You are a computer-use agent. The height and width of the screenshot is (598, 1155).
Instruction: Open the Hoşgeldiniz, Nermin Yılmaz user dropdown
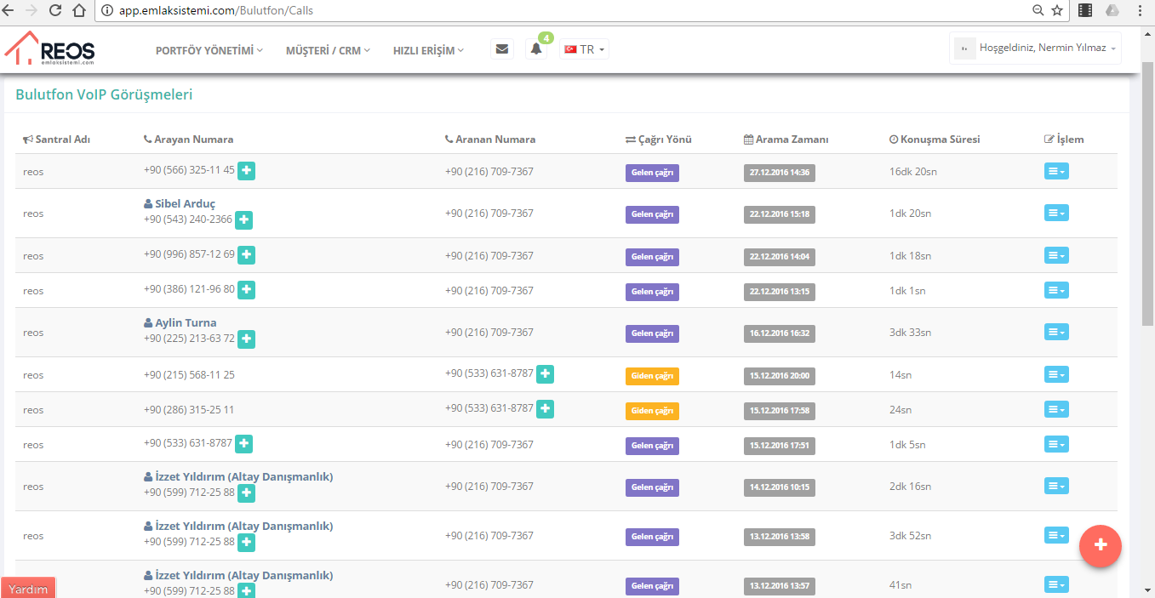pyautogui.click(x=1036, y=48)
